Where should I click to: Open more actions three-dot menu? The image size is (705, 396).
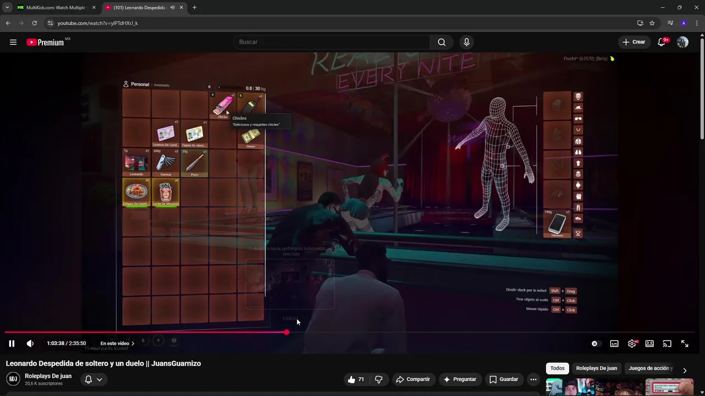[533, 380]
